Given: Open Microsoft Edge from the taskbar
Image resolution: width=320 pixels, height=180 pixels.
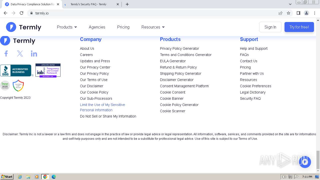Looking at the screenshot, I should (x=54, y=177).
